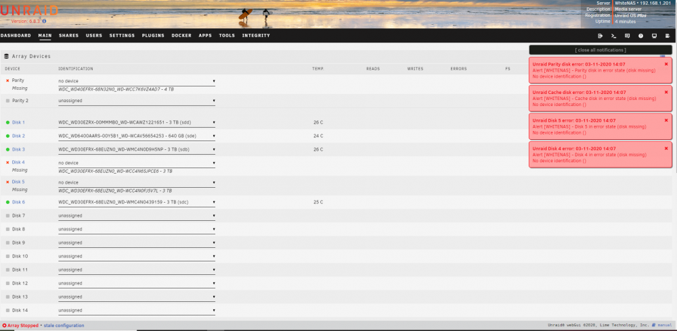Open the Integrity menu item
This screenshot has height=331, width=677.
coord(256,36)
